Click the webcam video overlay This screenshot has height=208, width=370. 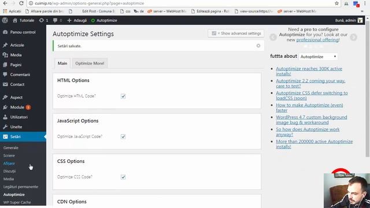coord(347,191)
